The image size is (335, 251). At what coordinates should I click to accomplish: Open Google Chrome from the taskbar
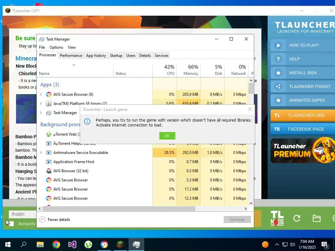coord(56,244)
